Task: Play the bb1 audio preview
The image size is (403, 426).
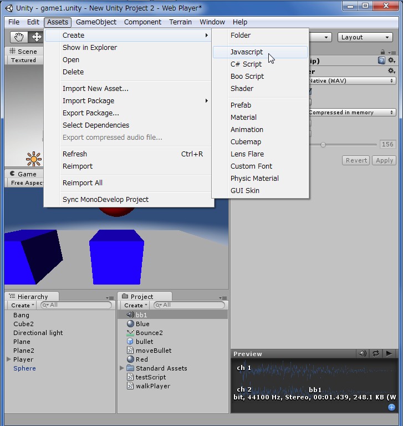Action: 389,353
